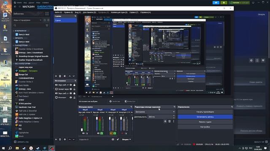Click the mixer layout icon left of the link icon
Image resolution: width=270 pixels, height=151 pixels.
point(113,139)
